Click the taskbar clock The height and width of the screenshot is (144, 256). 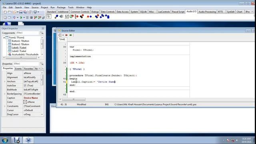pyautogui.click(x=246, y=140)
